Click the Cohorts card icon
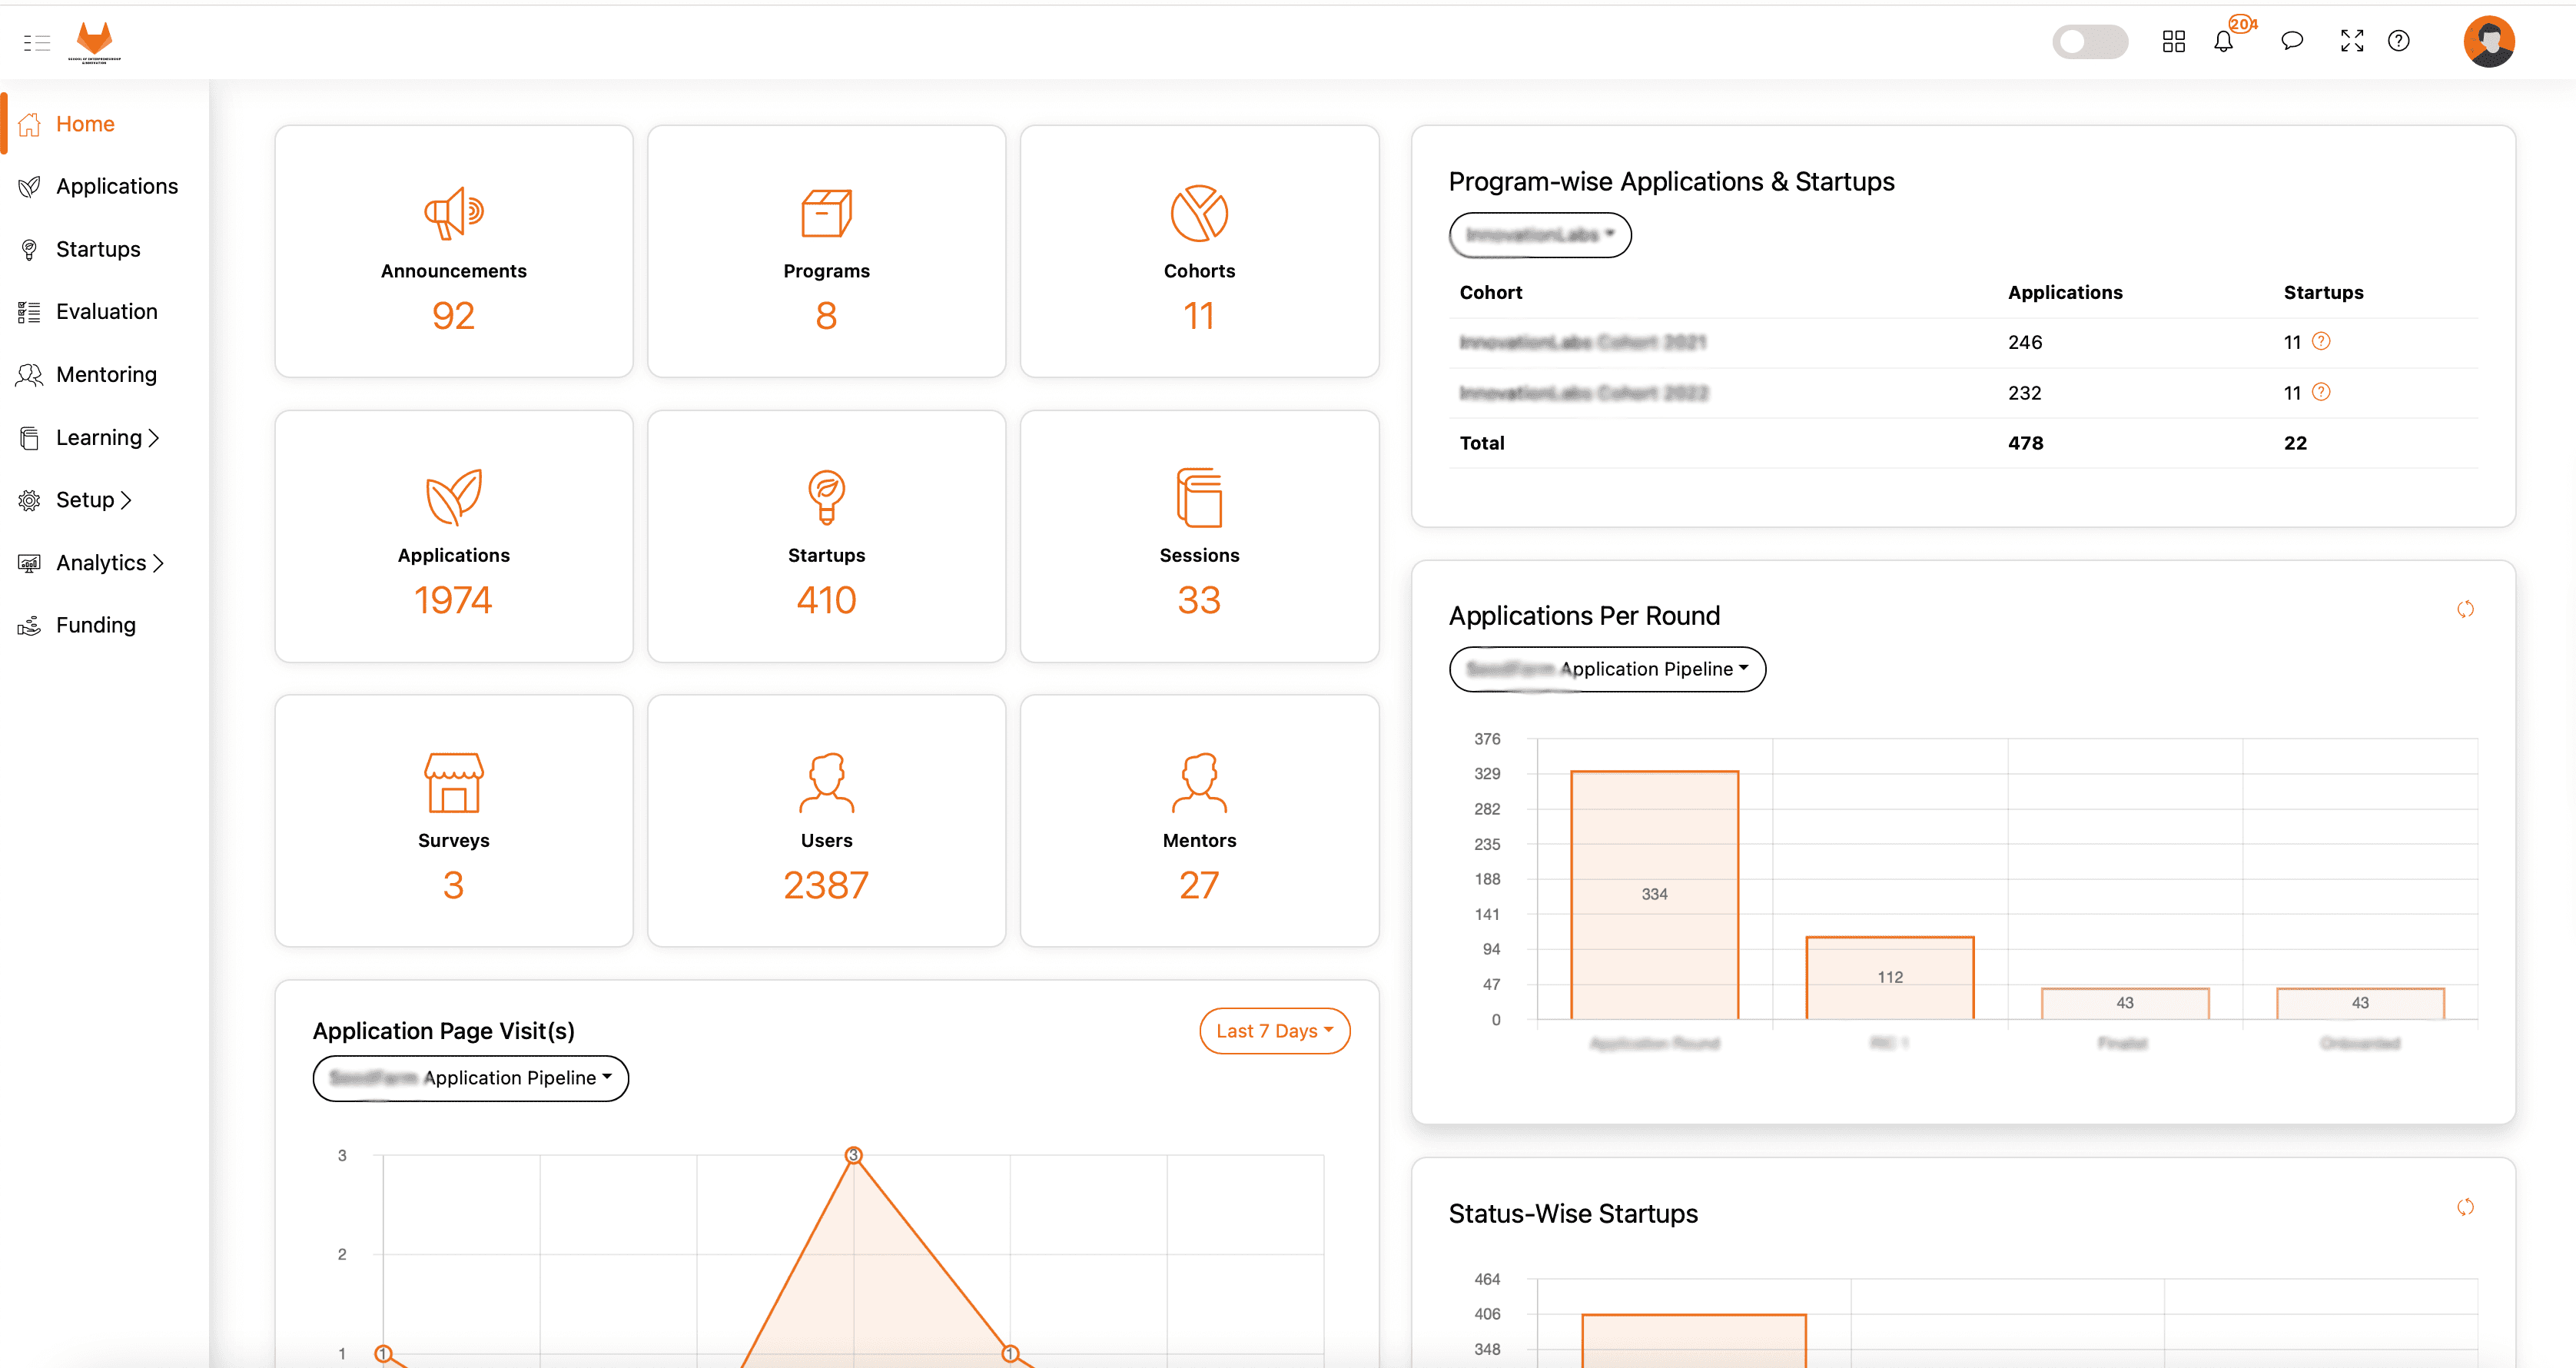This screenshot has height=1368, width=2576. point(1199,213)
